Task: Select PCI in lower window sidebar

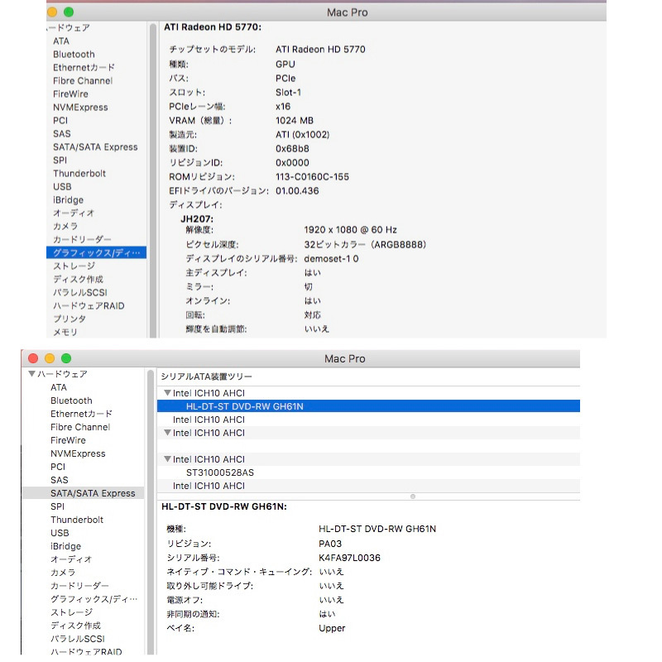Action: (58, 467)
